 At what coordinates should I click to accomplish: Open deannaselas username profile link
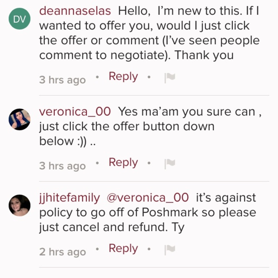[x=75, y=11]
